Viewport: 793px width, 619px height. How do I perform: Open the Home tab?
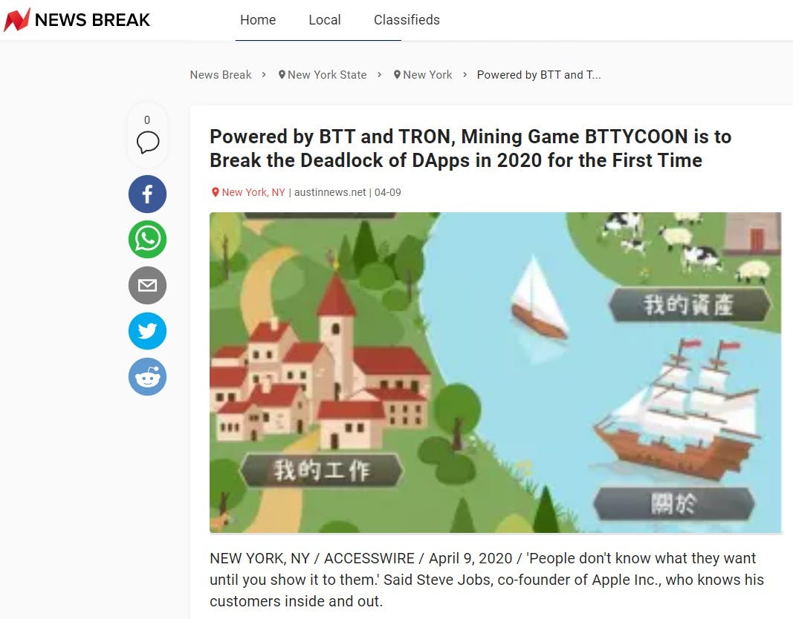[x=258, y=20]
